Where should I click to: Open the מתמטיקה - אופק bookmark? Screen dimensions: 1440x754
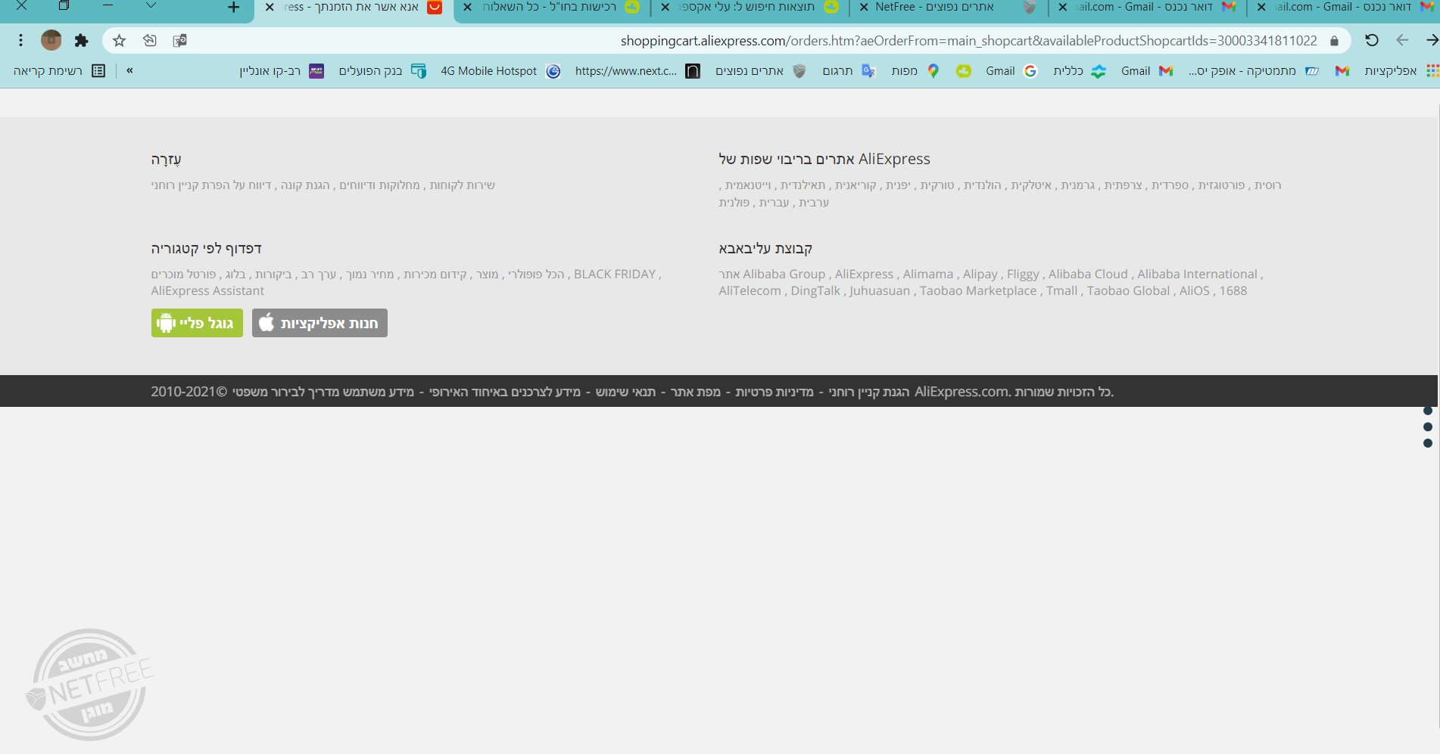[x=1255, y=71]
